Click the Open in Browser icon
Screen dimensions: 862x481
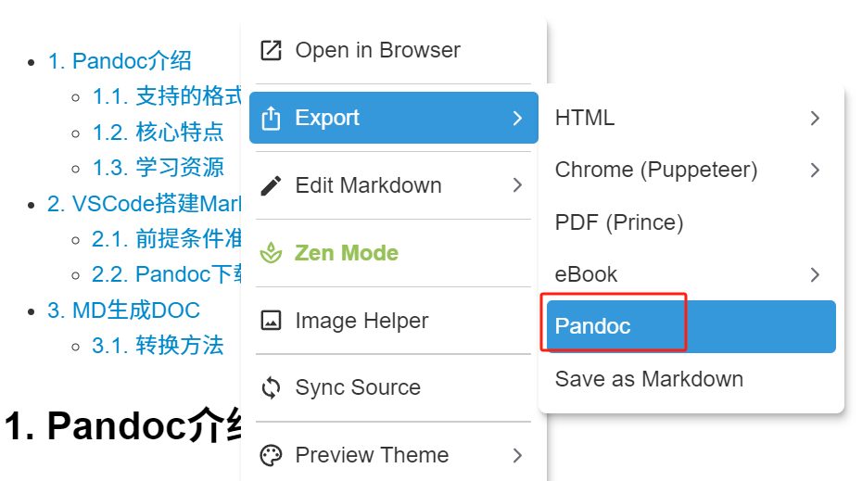pos(271,51)
